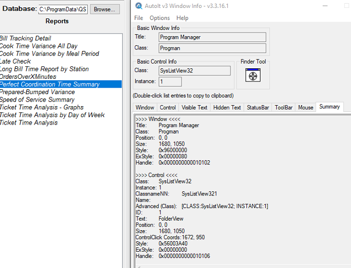Image resolution: width=351 pixels, height=268 pixels.
Task: Click the Handle 0x0000000000010106 line
Action: pyautogui.click(x=173, y=256)
